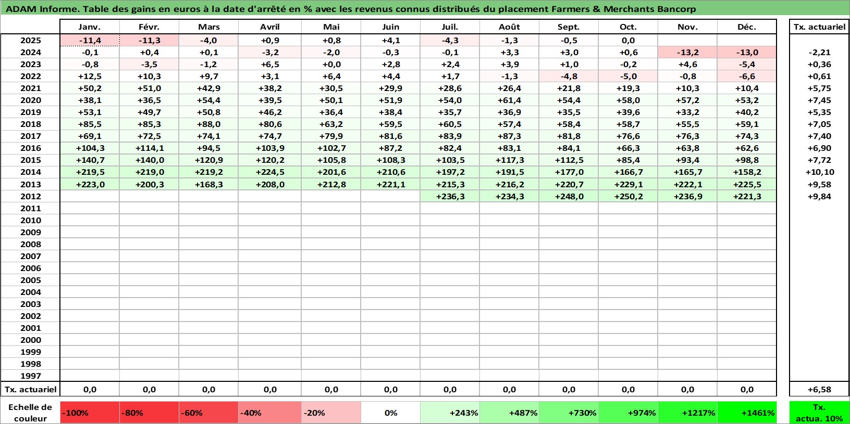Select 2022 October cell -5,0
Image resolution: width=850 pixels, height=424 pixels.
coord(628,76)
